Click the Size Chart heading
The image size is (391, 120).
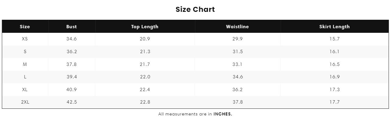tap(195, 9)
